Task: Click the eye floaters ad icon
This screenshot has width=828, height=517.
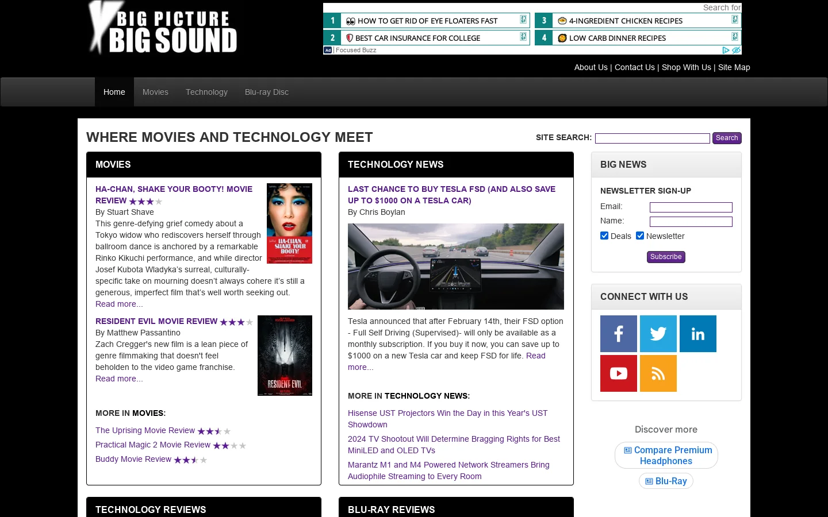Action: pyautogui.click(x=351, y=21)
